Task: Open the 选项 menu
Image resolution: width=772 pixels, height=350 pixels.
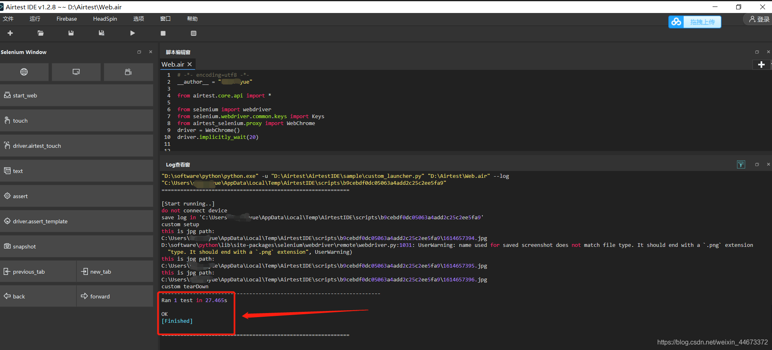Action: point(139,19)
